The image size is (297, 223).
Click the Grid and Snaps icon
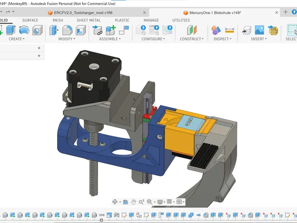(169, 202)
